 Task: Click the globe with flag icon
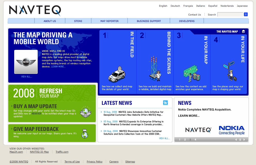[x=85, y=134]
